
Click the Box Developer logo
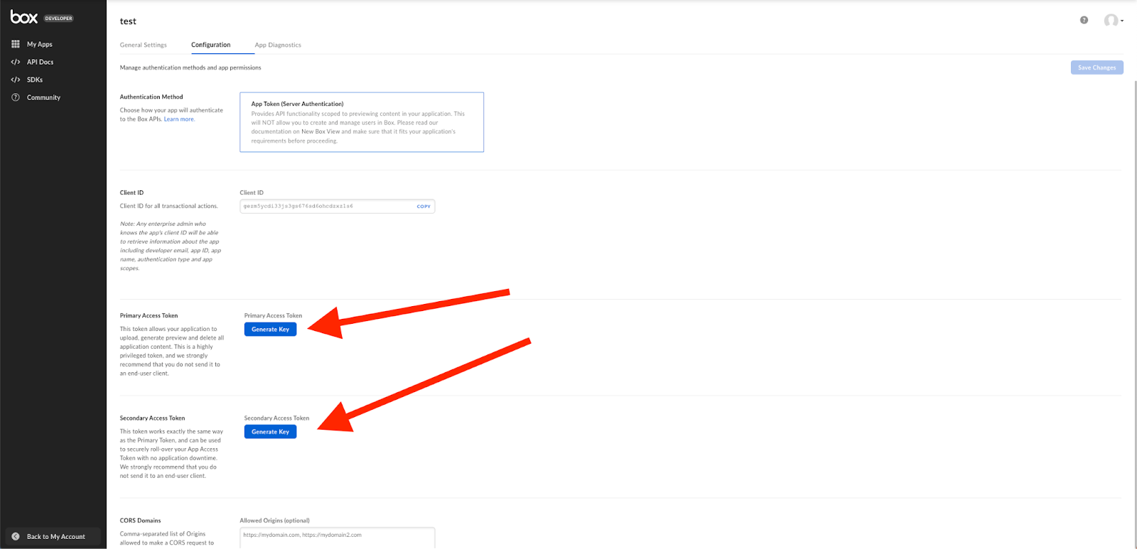(42, 18)
